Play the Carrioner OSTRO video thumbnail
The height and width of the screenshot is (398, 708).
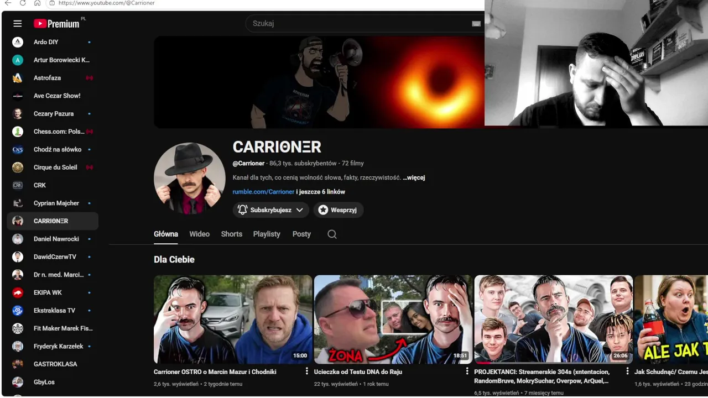pos(233,319)
